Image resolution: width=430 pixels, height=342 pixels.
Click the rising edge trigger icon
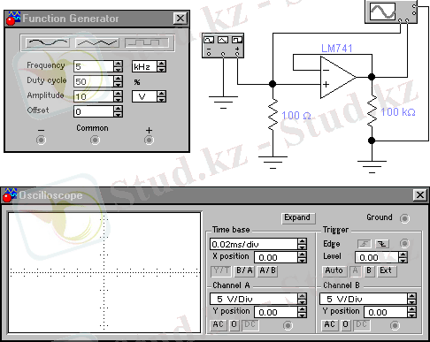[365, 244]
